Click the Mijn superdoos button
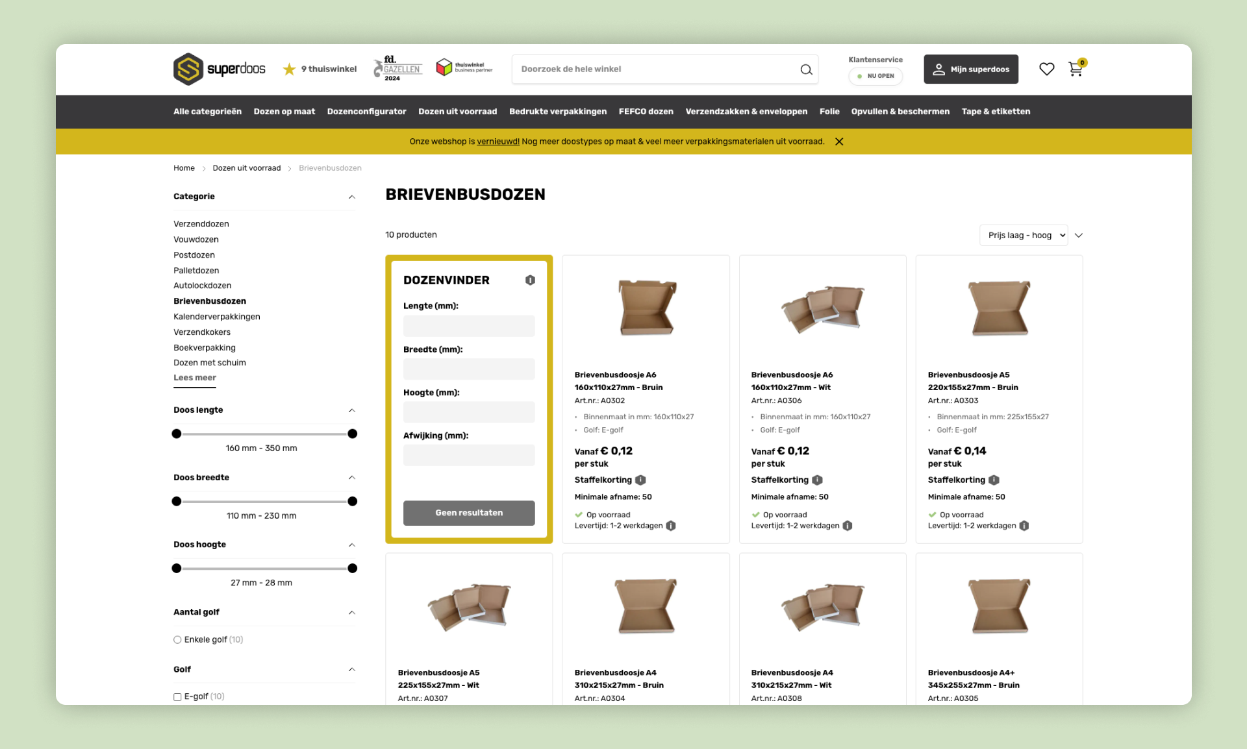1247x749 pixels. click(971, 69)
